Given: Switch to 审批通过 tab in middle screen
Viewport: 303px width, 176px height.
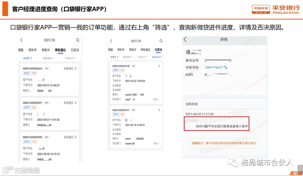Looking at the screenshot, I should 145,50.
